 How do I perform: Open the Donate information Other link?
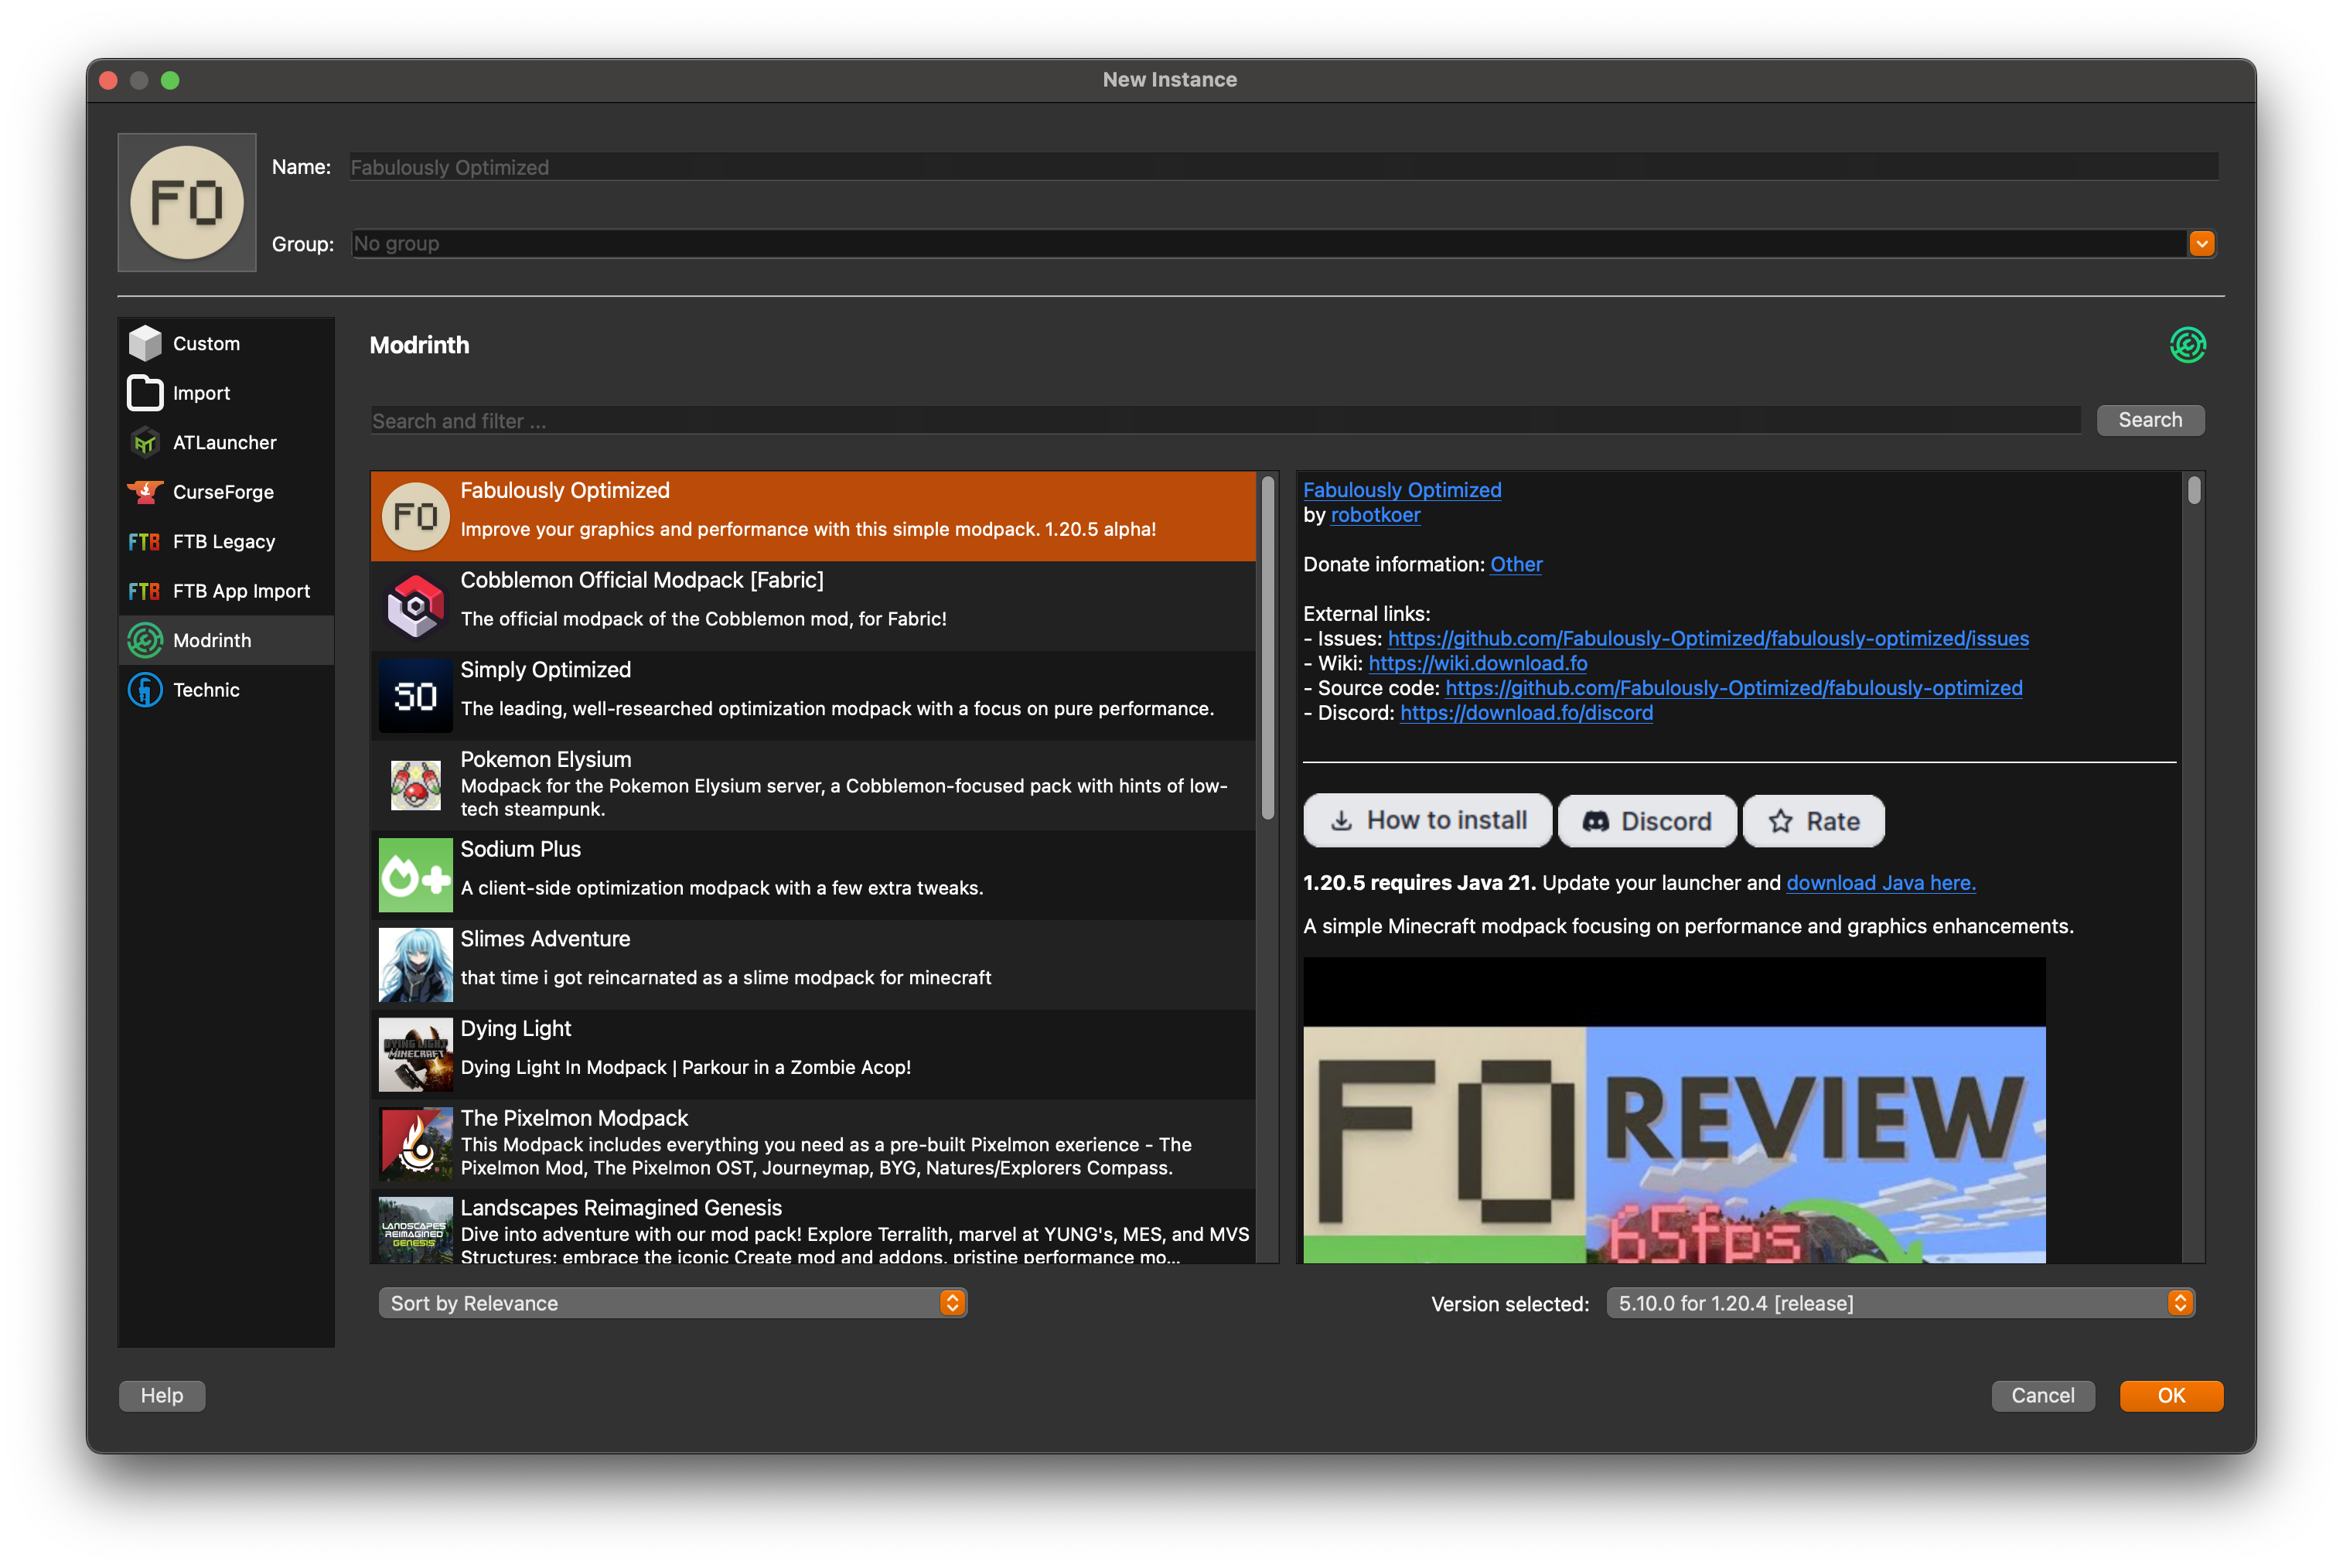pyautogui.click(x=1516, y=564)
